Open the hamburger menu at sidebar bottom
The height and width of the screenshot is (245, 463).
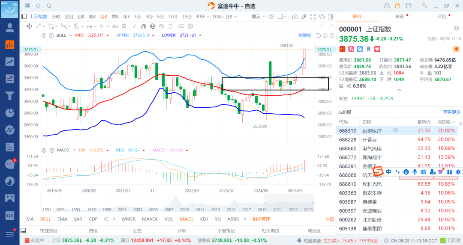(10, 235)
